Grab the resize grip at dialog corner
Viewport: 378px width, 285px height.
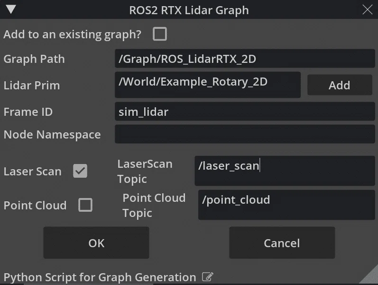[370, 277]
